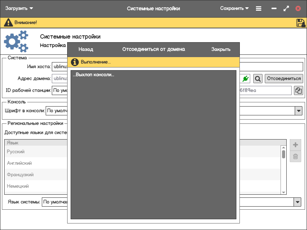Screen dimensions: 307x230
Task: Copy the workstation ID with the copy icon
Action: 298,90
